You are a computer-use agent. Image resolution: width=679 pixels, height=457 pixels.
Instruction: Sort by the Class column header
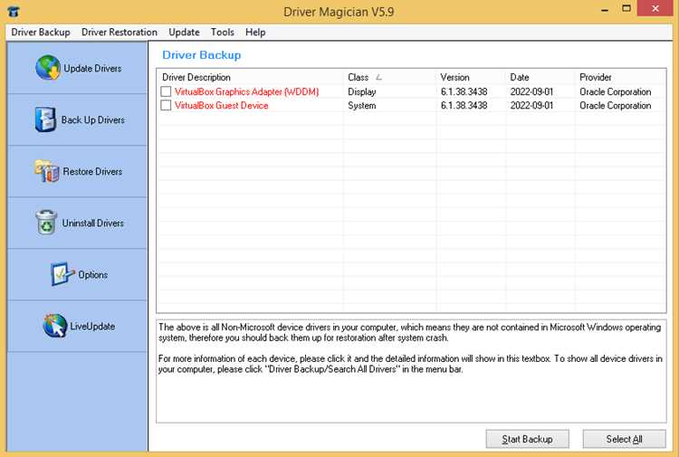point(389,77)
